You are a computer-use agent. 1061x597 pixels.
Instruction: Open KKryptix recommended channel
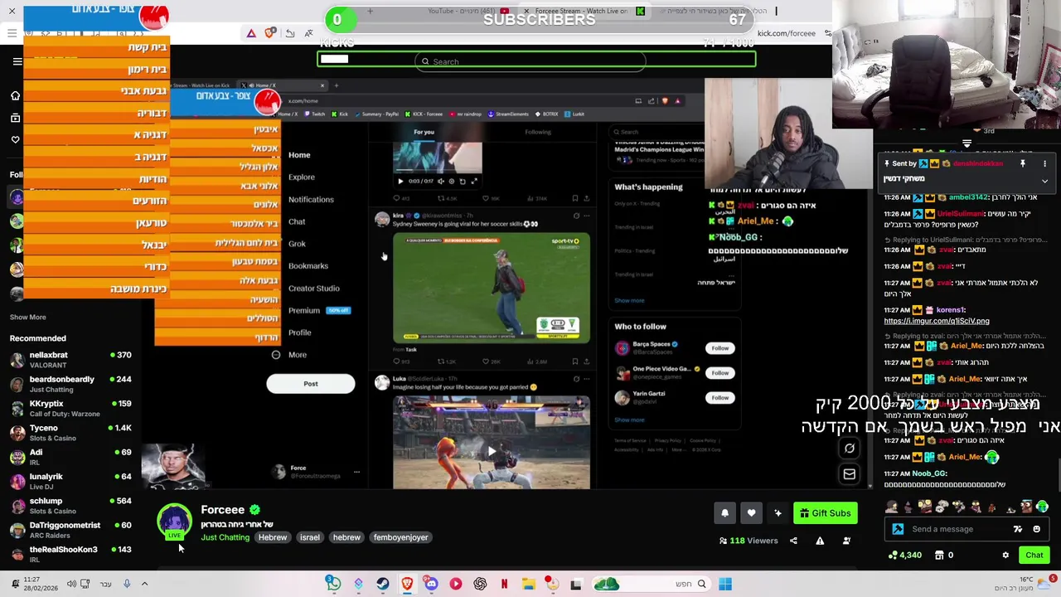click(70, 408)
